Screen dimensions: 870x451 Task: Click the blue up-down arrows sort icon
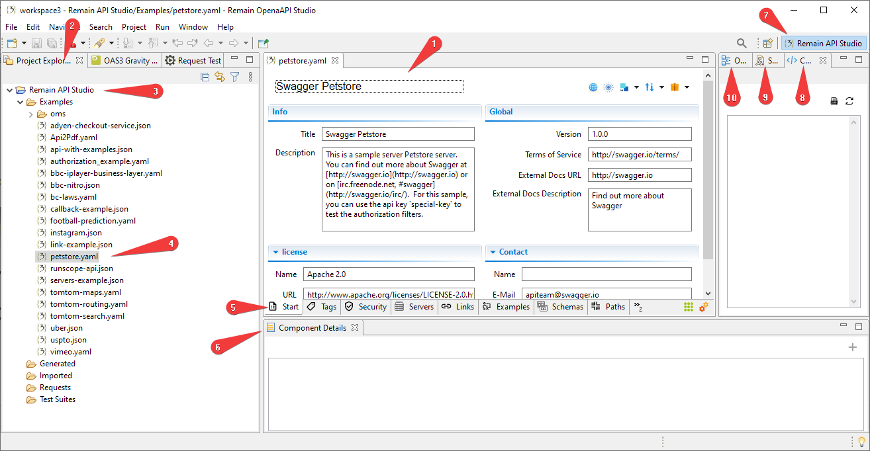(650, 87)
